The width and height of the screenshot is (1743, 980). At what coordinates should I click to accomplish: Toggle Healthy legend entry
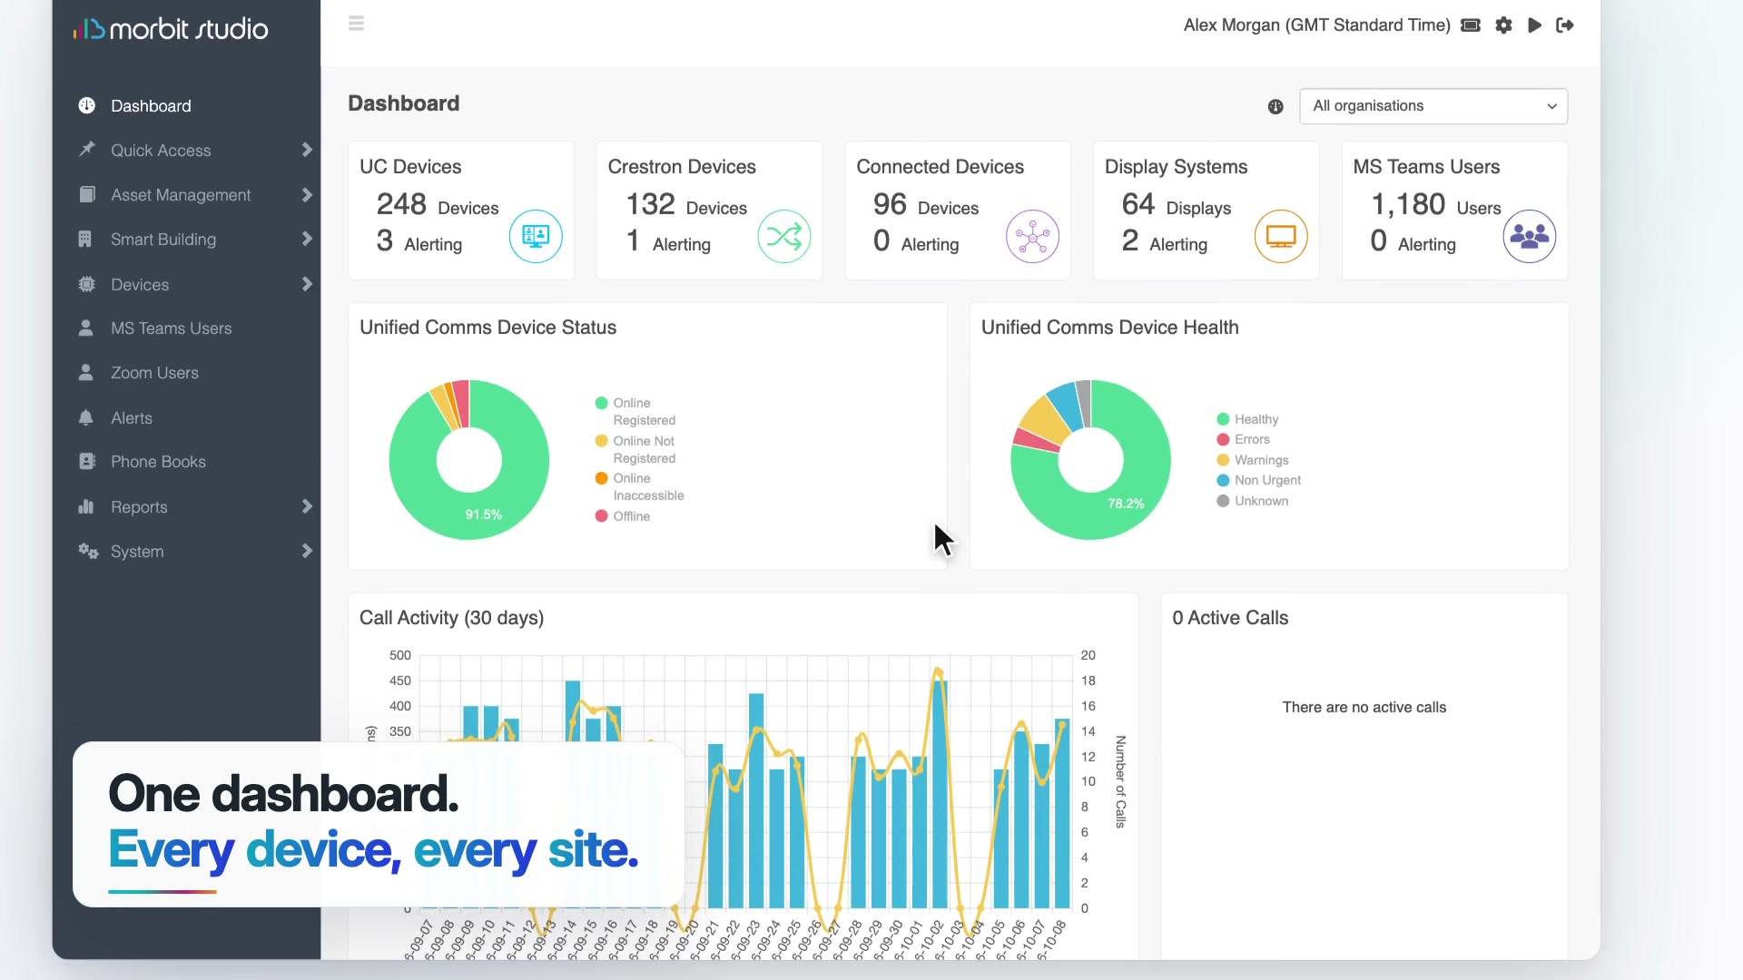tap(1247, 419)
